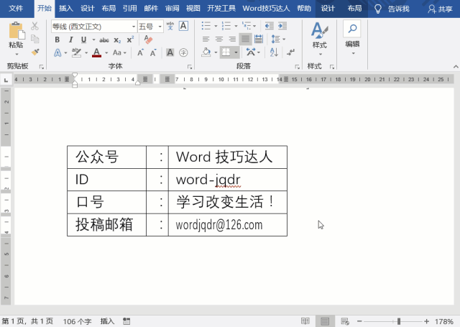Image resolution: width=460 pixels, height=327 pixels.
Task: Click the shrink font size icon
Action: click(x=153, y=52)
